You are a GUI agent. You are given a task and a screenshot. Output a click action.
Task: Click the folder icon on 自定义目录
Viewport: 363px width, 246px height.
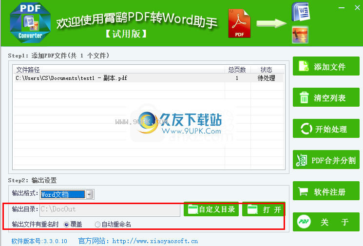click(x=193, y=209)
